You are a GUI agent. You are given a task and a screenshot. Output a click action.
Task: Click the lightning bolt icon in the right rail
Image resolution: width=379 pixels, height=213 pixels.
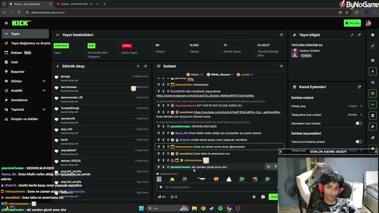372,71
